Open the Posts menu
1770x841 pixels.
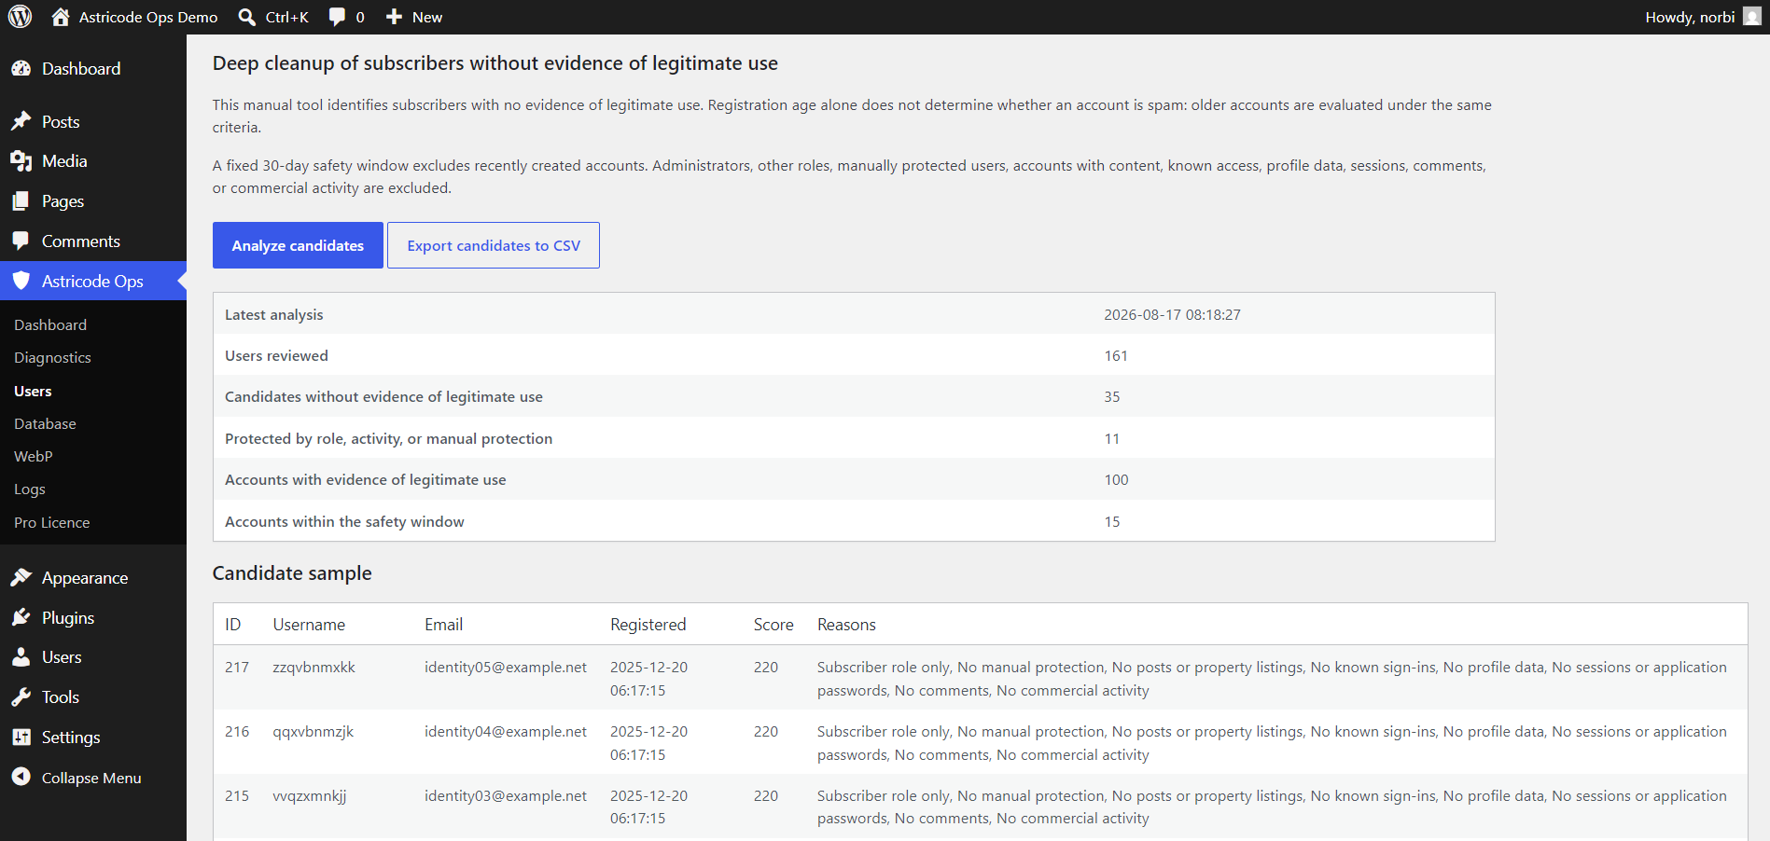(x=61, y=122)
